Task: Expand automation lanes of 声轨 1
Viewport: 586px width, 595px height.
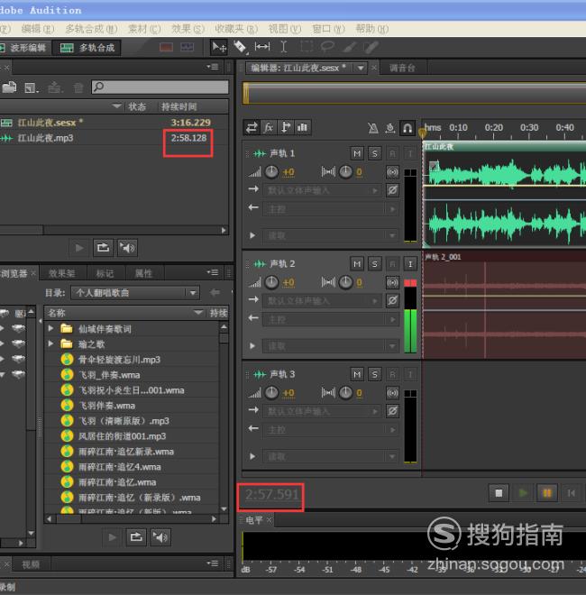Action: click(252, 235)
